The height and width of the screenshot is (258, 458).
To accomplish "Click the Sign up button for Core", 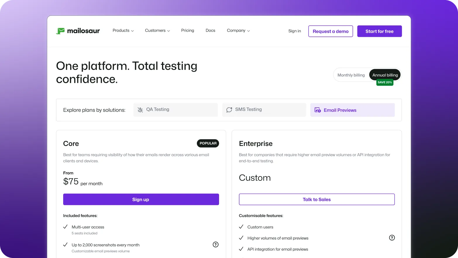I will pyautogui.click(x=141, y=199).
